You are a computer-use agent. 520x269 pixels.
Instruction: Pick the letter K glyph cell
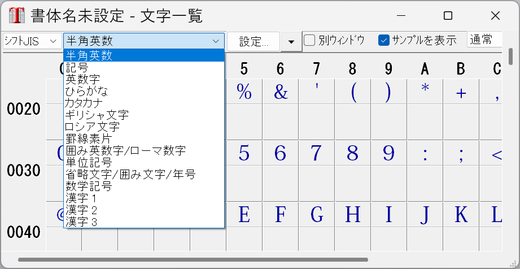tap(461, 215)
